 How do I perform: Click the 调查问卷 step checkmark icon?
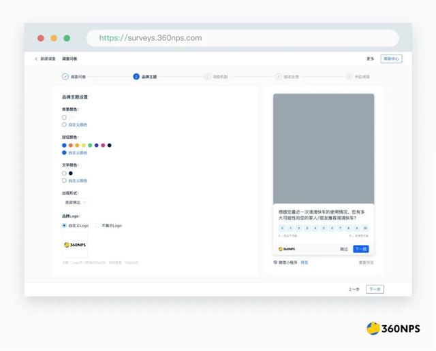[x=65, y=77]
